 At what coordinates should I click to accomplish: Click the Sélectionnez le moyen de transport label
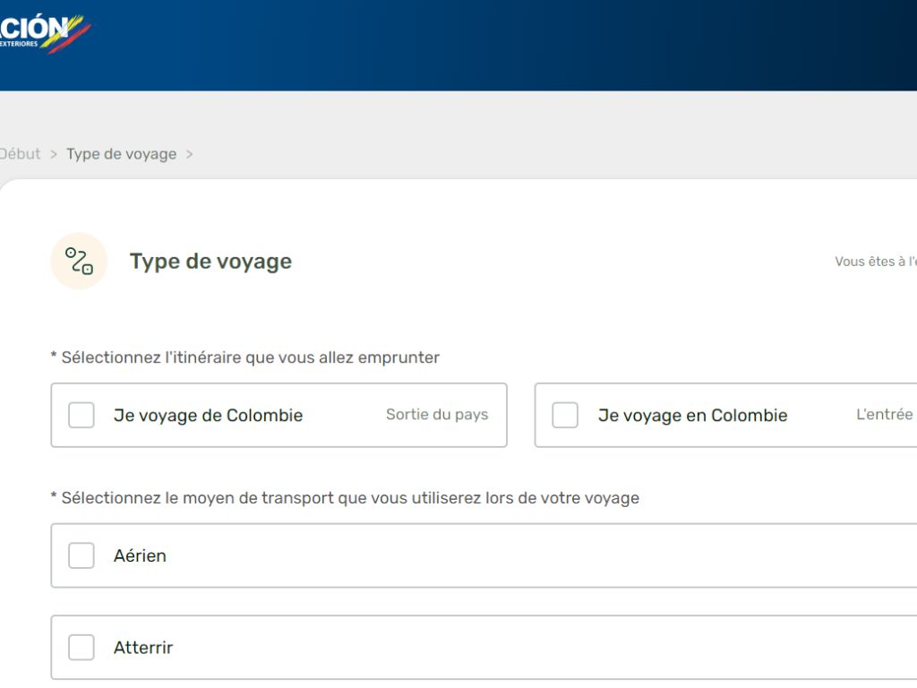click(345, 498)
